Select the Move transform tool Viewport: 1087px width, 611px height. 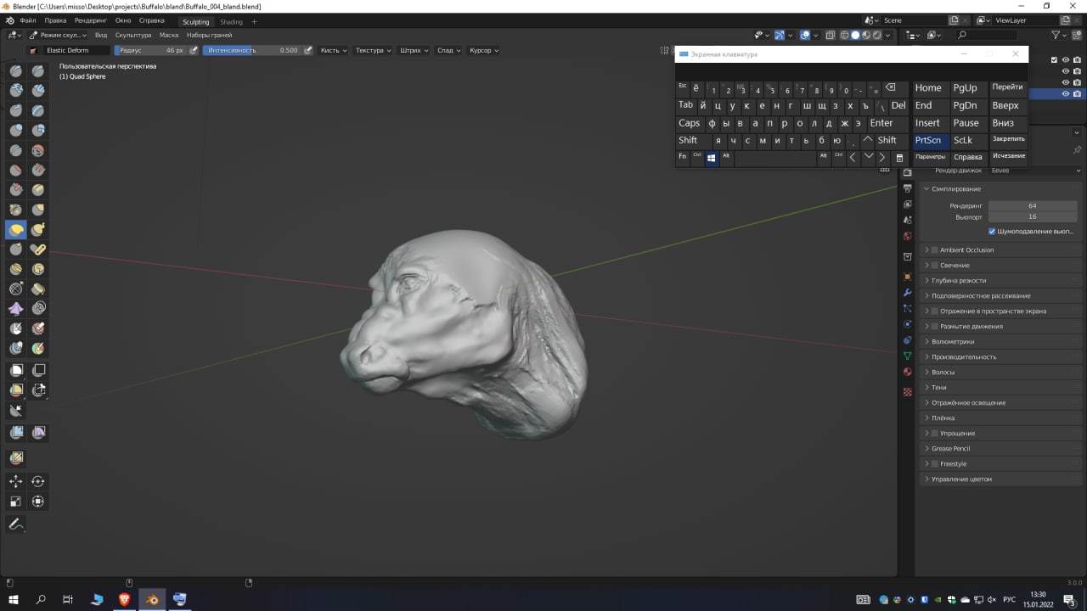pos(16,481)
